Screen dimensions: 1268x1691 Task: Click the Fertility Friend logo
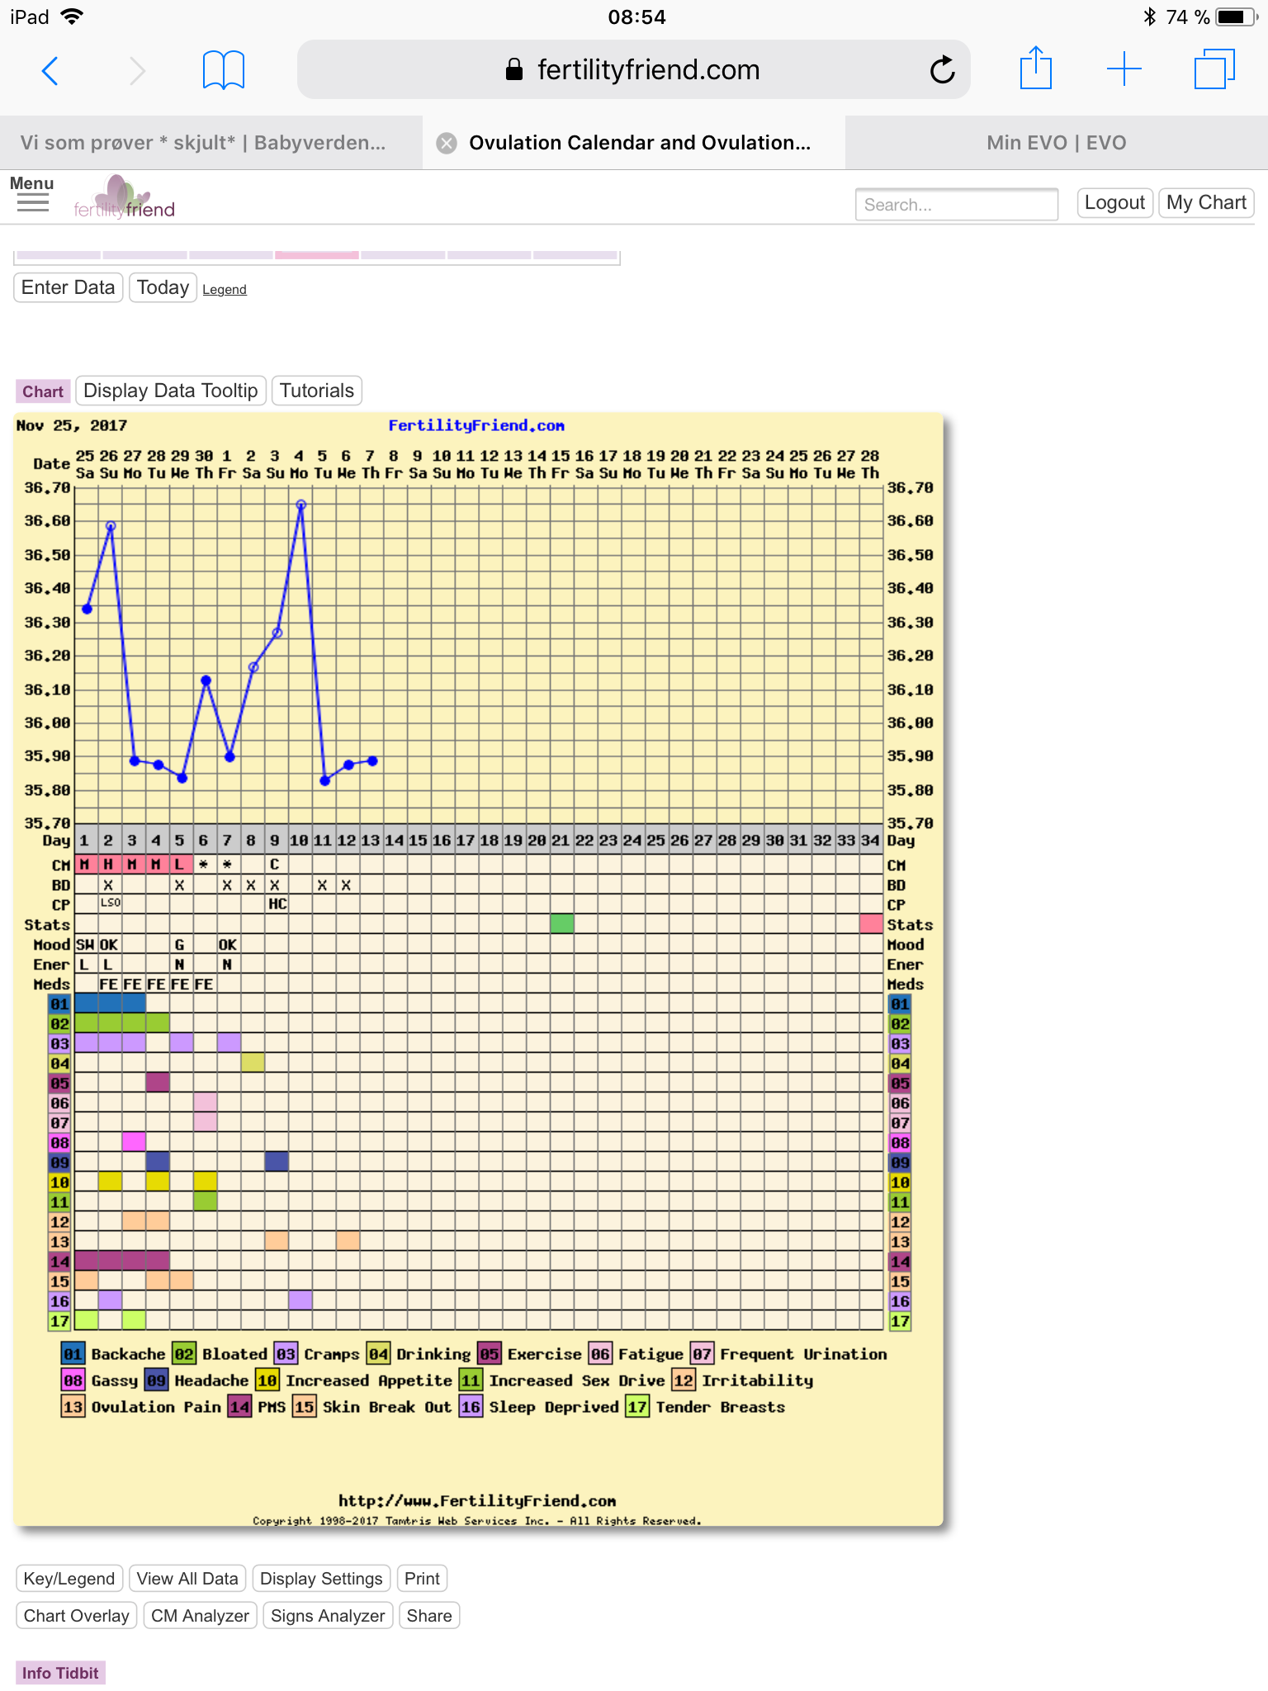pyautogui.click(x=125, y=199)
